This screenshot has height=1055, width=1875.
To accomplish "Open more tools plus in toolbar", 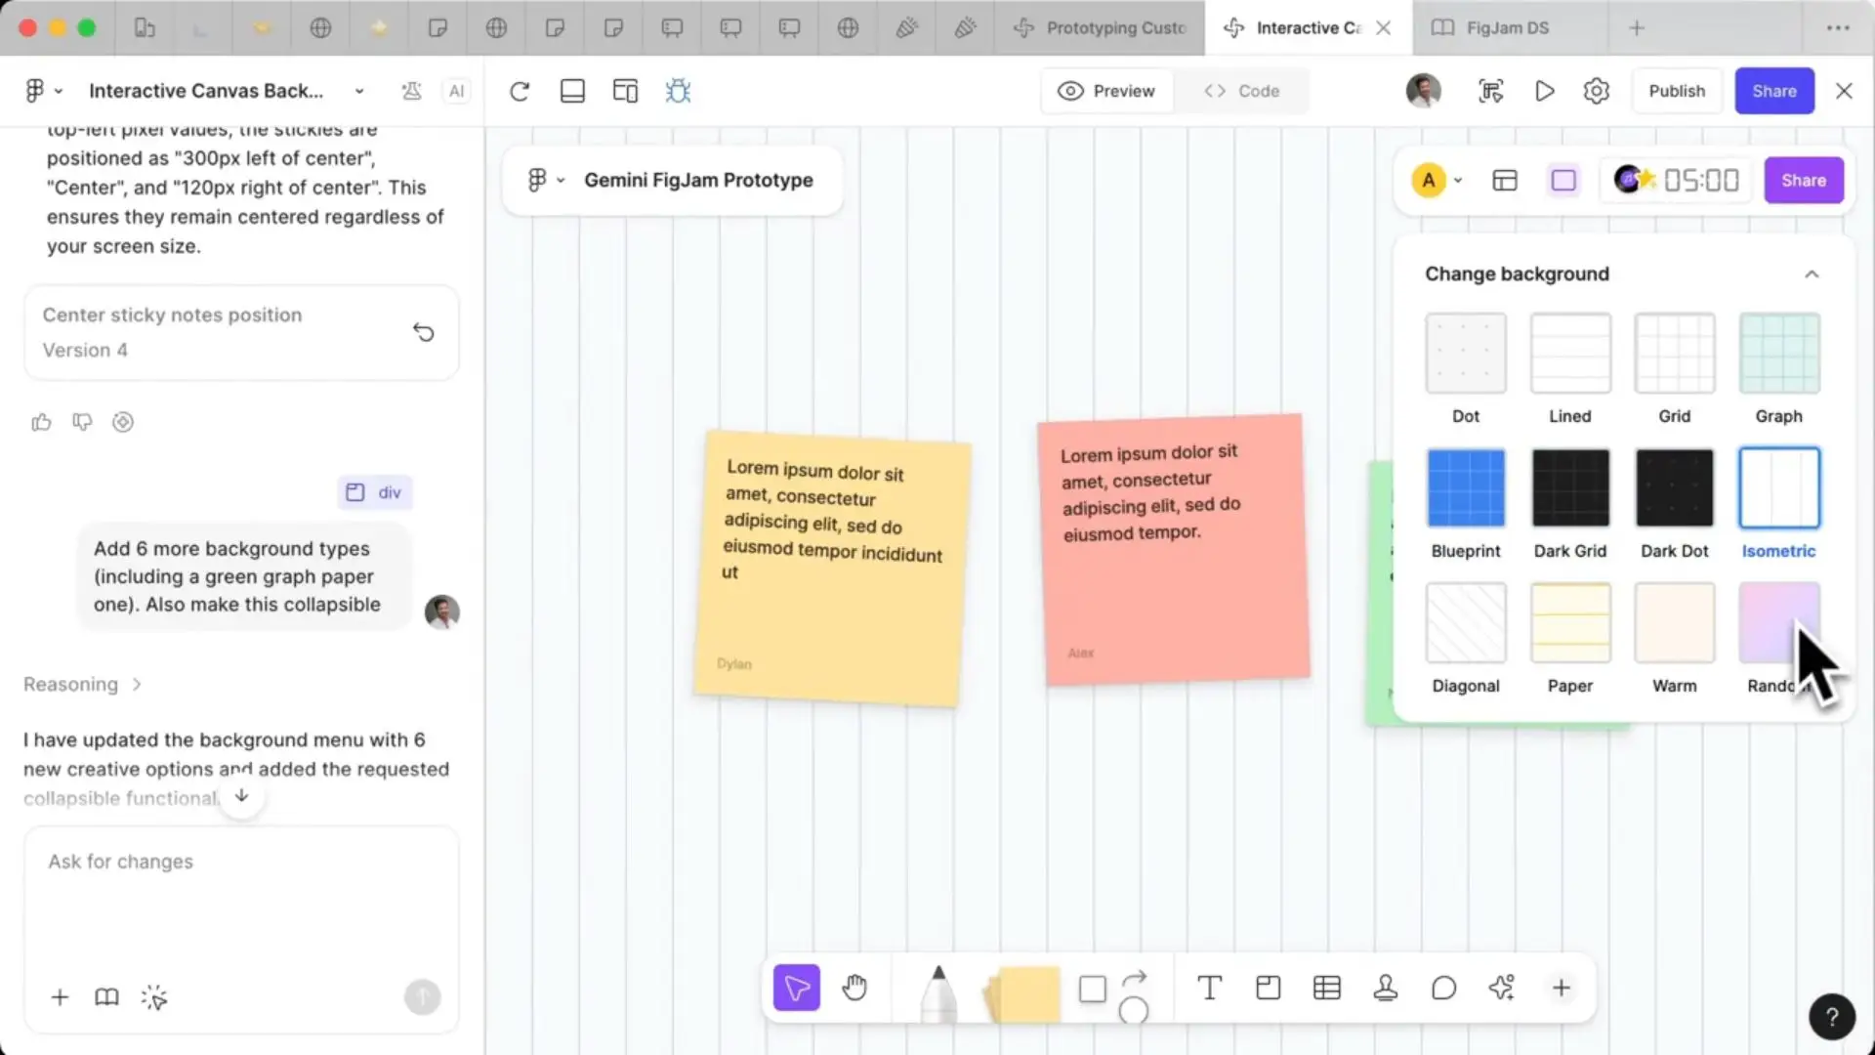I will pos(1561,988).
